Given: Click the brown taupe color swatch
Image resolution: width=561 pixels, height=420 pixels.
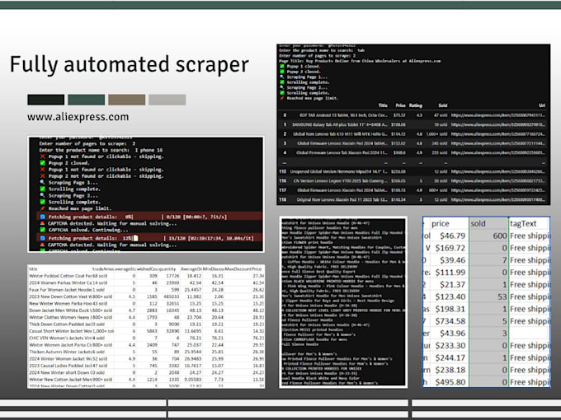Looking at the screenshot, I should (127, 100).
